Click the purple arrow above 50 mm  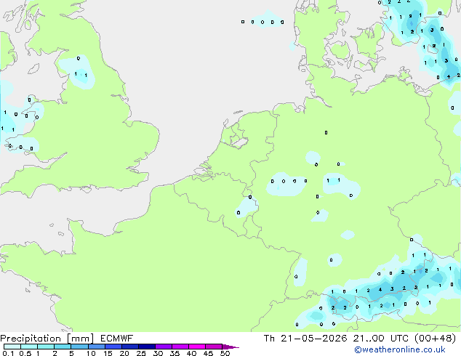coord(230,347)
